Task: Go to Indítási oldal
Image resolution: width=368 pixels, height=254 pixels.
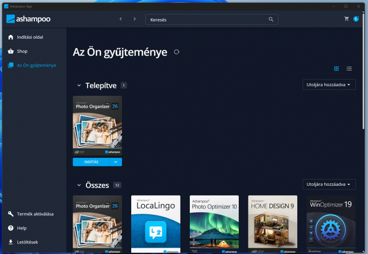Action: click(33, 37)
